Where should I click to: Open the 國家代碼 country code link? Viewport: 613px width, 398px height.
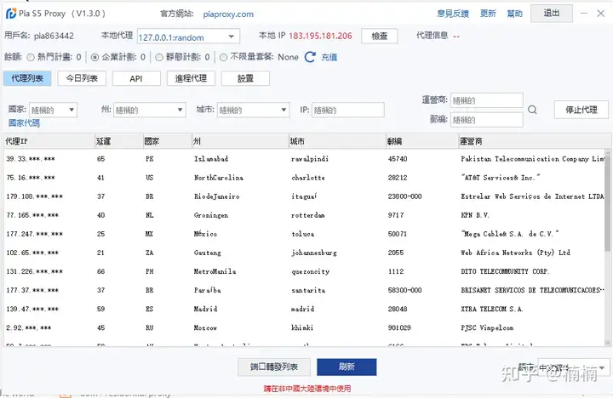pos(24,123)
